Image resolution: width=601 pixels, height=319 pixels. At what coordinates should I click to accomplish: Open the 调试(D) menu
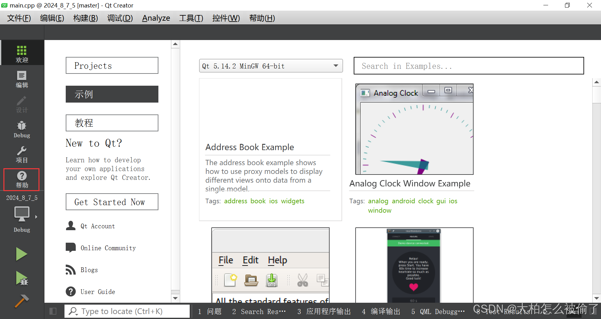tap(120, 18)
